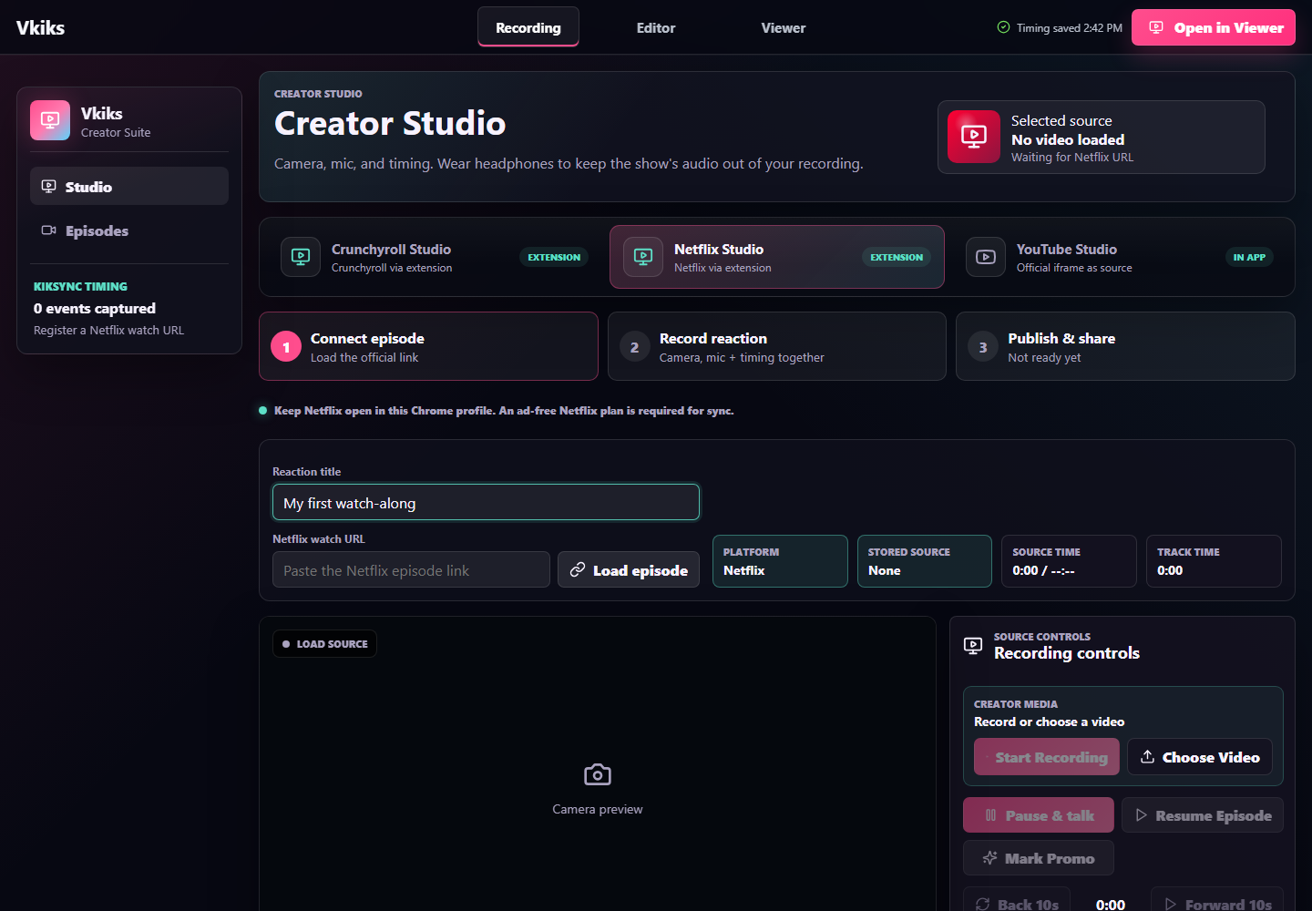
Task: Click the Pause & talk button
Action: [1039, 815]
